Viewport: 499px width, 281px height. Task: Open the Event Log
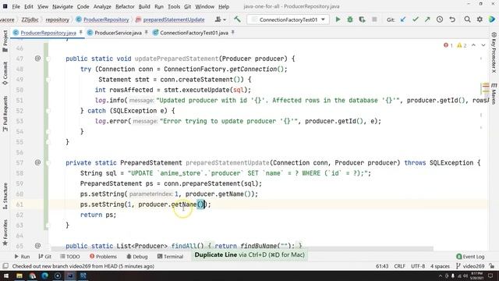[x=470, y=257]
